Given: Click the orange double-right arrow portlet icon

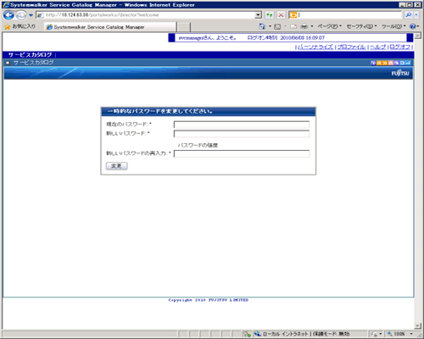Looking at the screenshot, I should click(385, 63).
